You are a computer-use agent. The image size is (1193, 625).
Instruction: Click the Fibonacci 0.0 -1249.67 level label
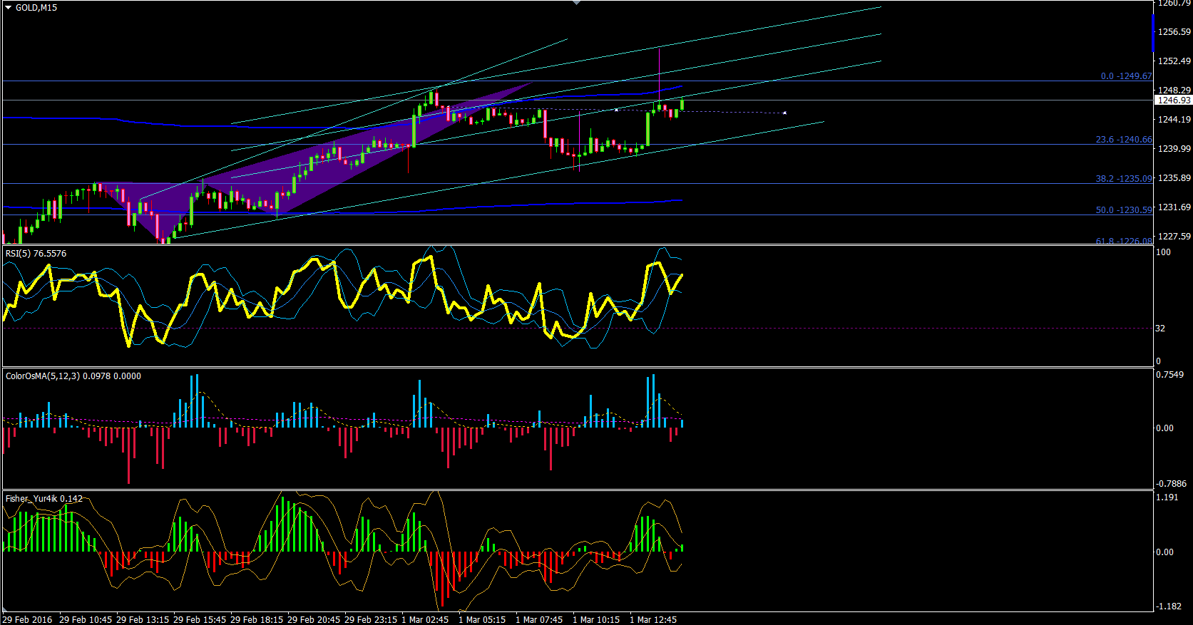click(x=1126, y=76)
